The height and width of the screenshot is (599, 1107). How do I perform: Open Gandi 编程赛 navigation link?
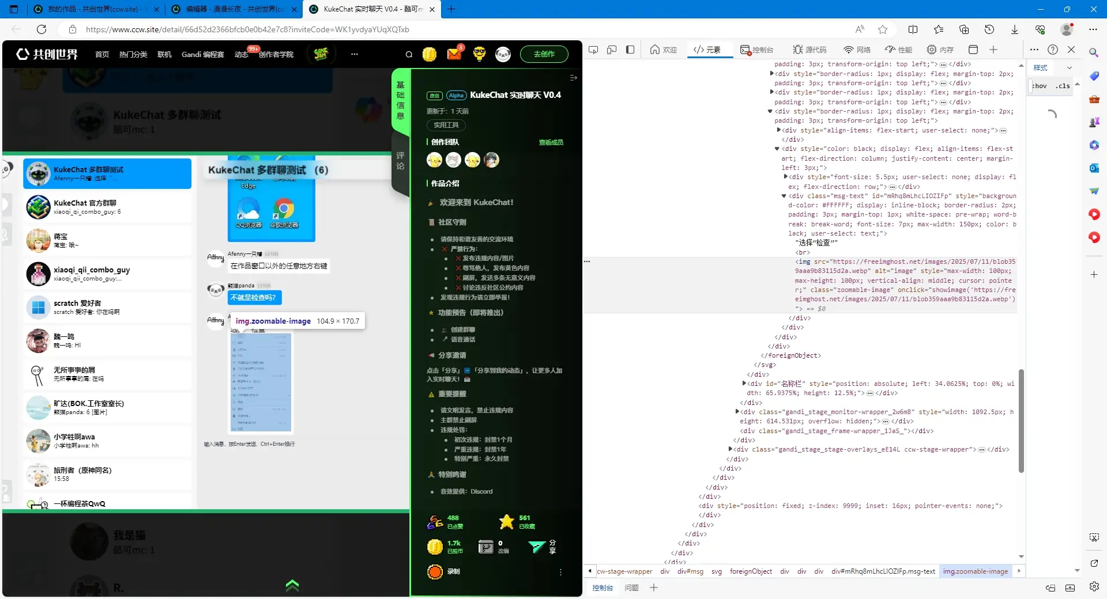[202, 55]
